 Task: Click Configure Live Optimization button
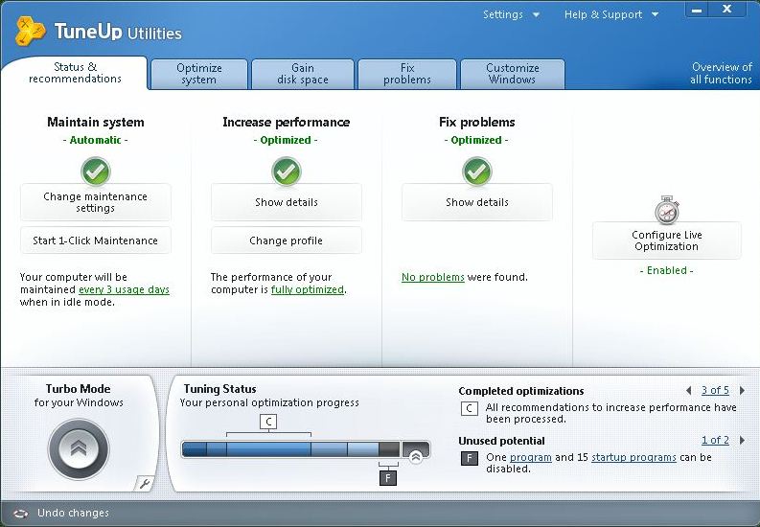point(667,241)
